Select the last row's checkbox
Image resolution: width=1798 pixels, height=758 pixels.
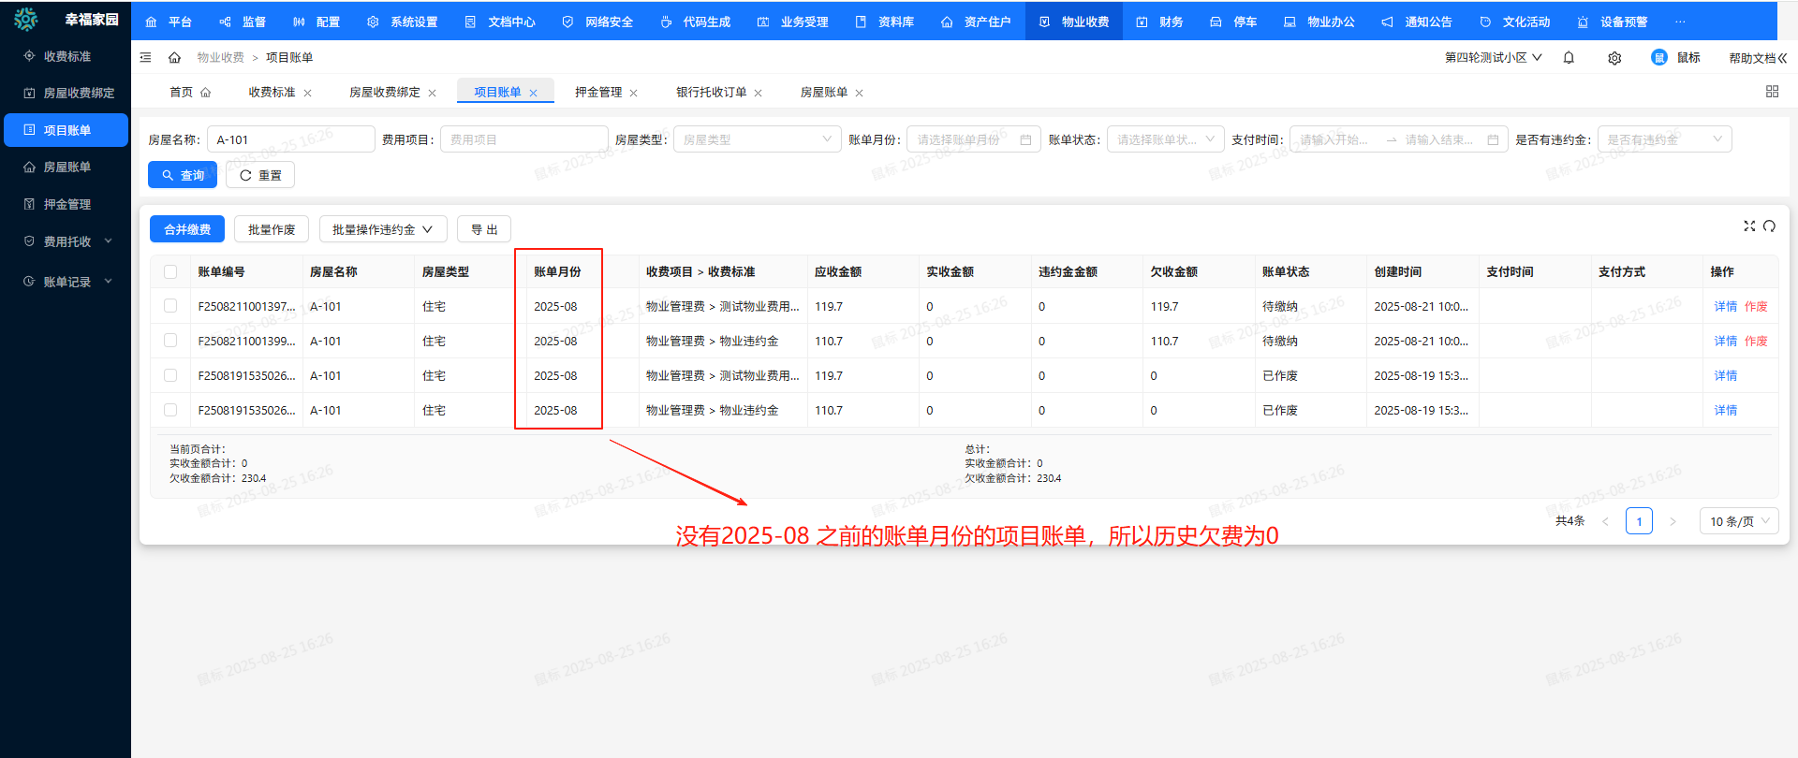(x=170, y=410)
